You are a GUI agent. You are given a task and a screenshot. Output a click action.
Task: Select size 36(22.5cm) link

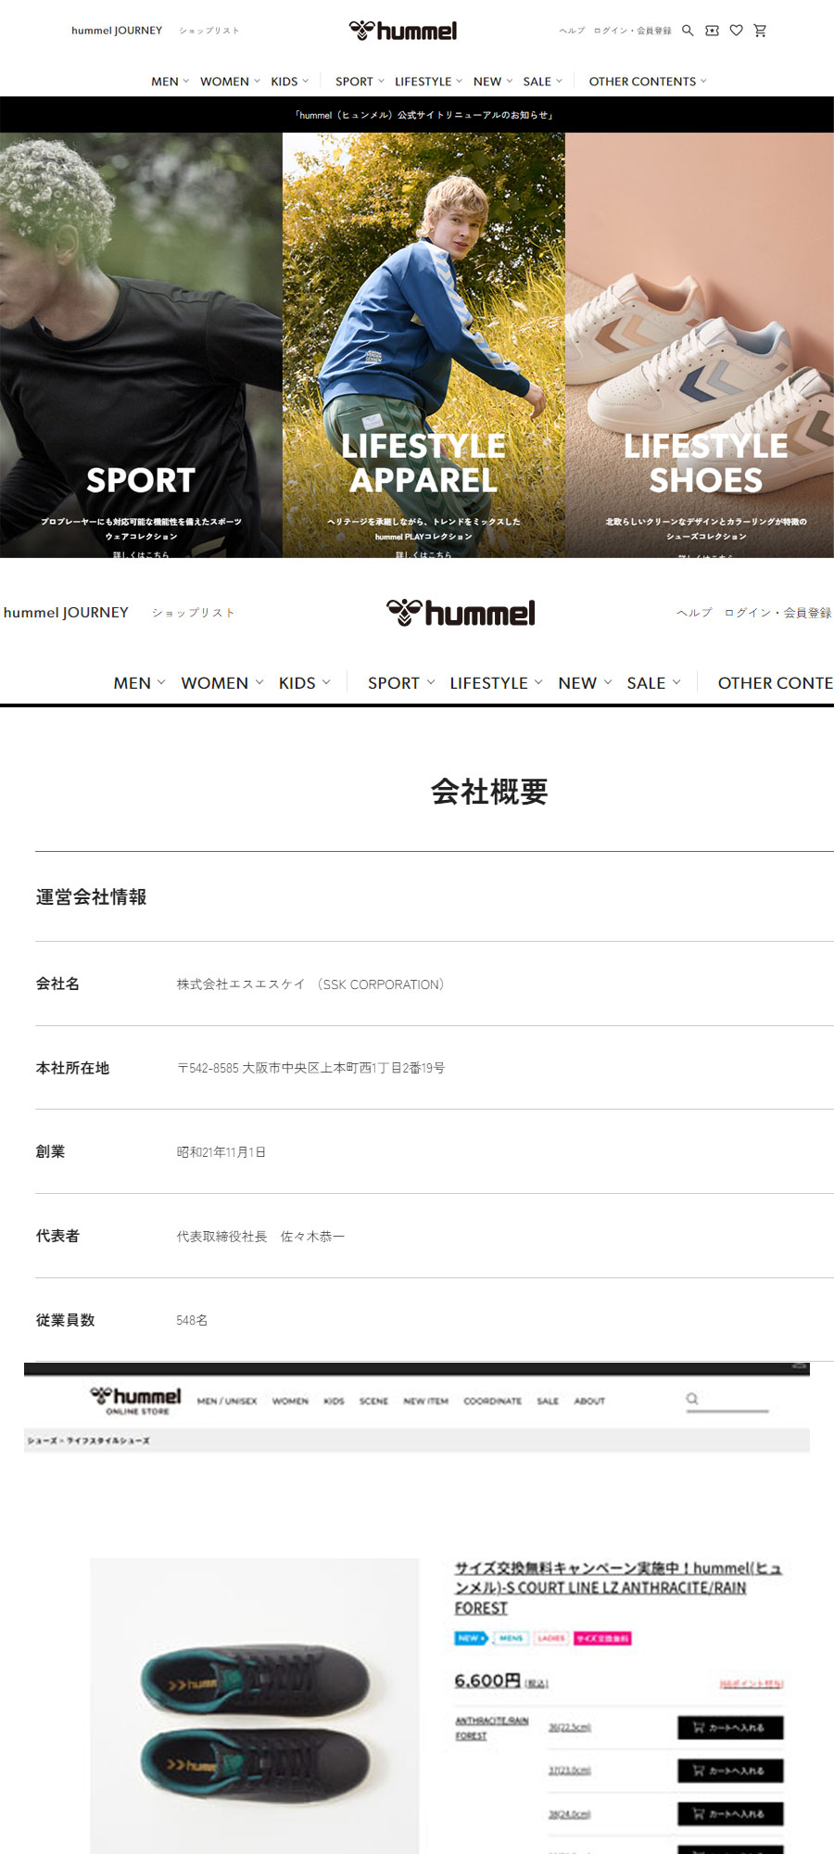pos(570,1727)
